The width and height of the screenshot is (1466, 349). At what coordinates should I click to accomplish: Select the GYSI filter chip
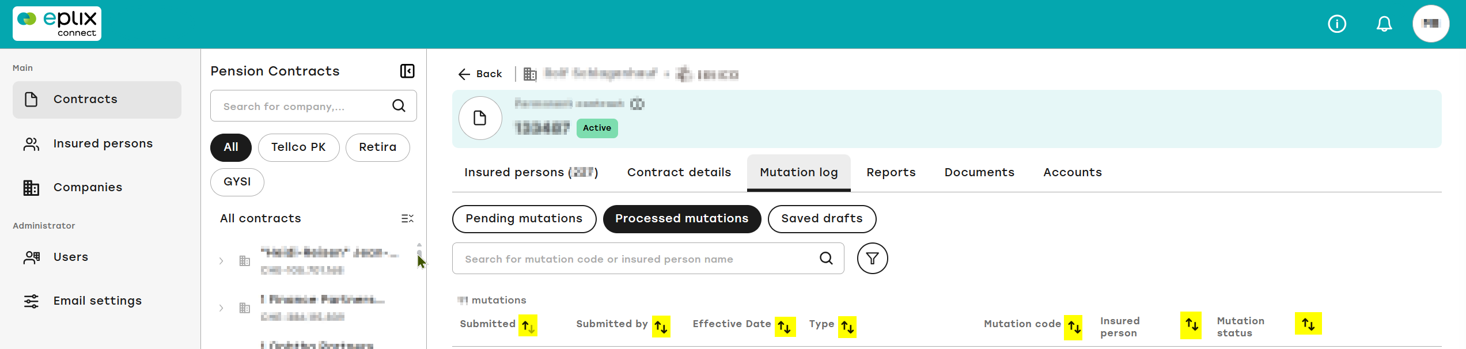pyautogui.click(x=237, y=182)
